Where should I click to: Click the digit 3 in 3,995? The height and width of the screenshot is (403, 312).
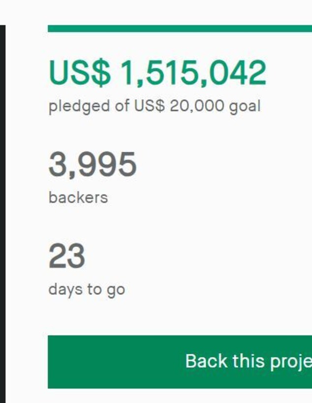pyautogui.click(x=57, y=165)
